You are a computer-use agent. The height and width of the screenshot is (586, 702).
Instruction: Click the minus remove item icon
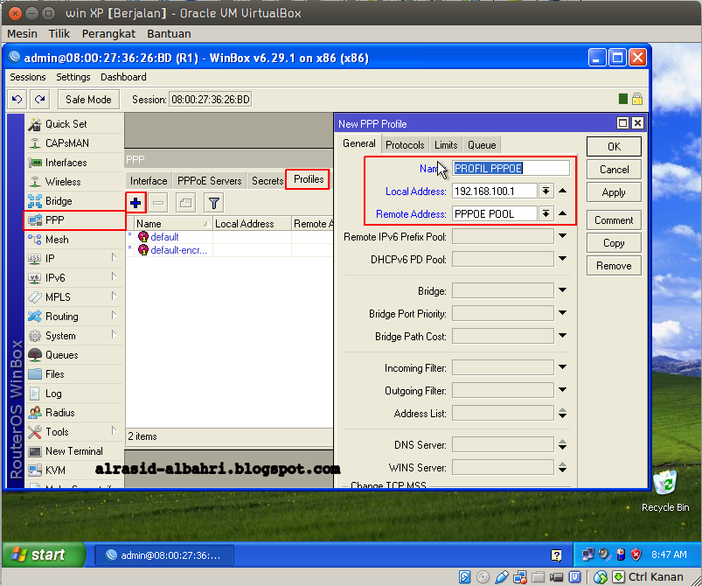pos(158,203)
